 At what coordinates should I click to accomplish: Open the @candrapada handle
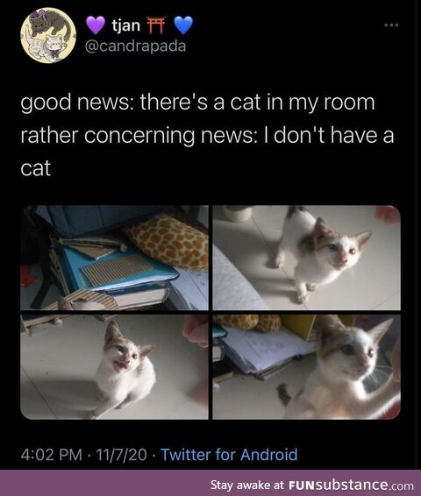click(x=135, y=46)
